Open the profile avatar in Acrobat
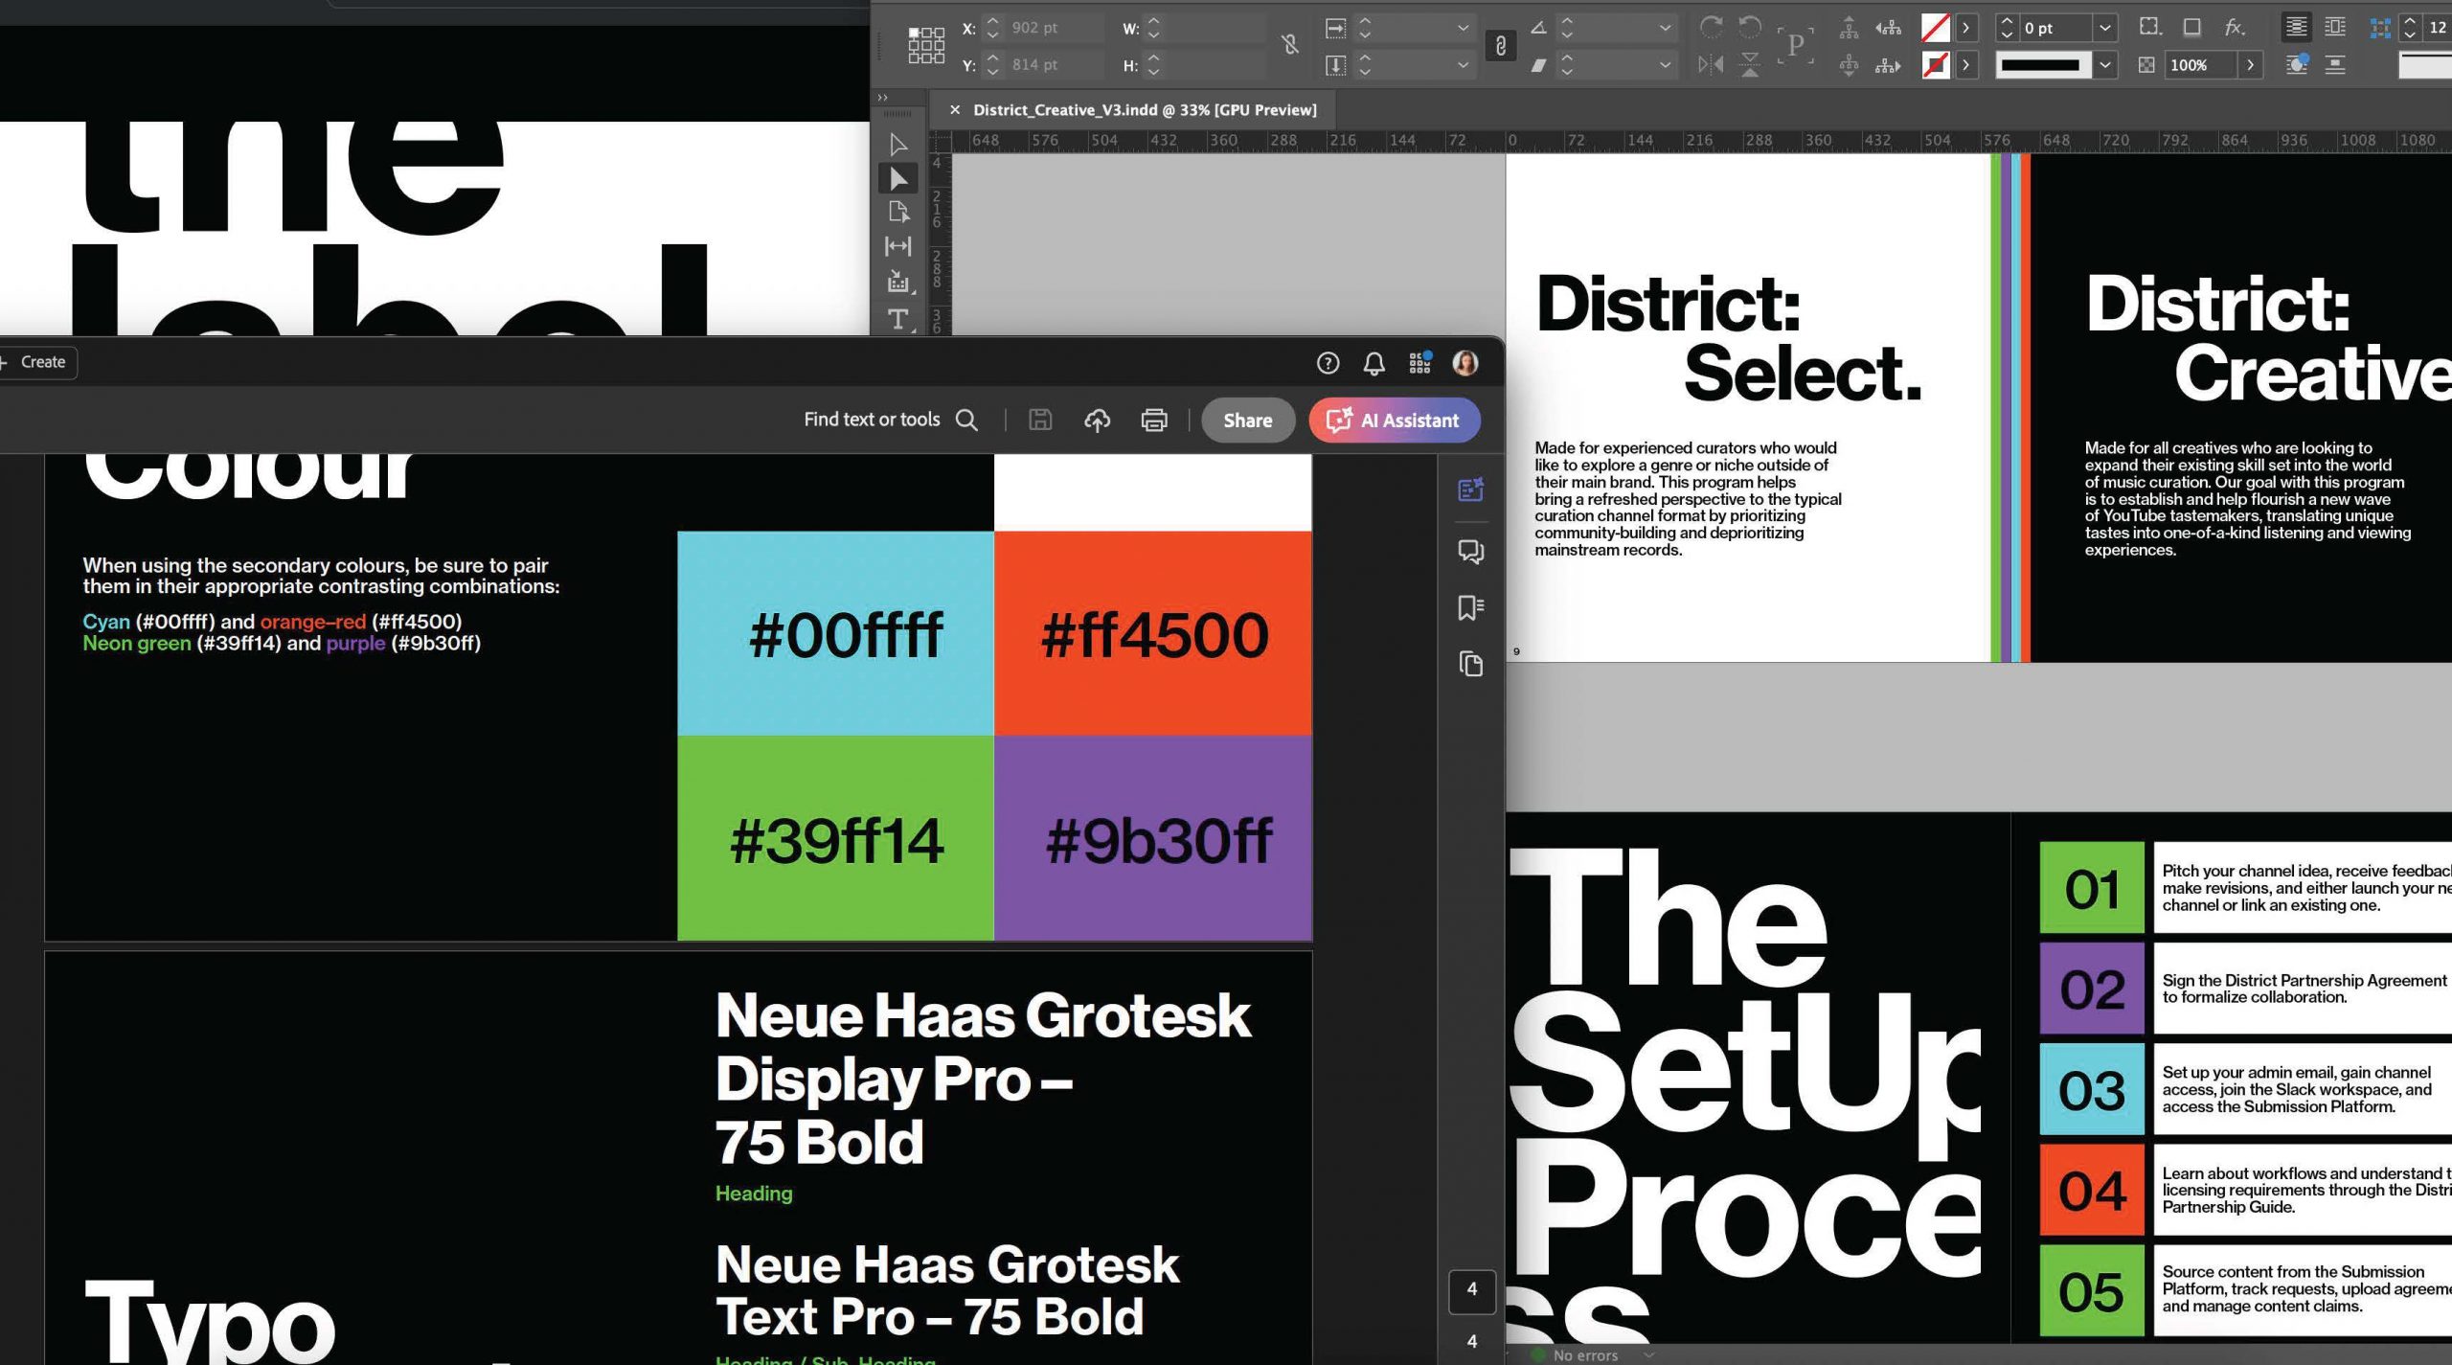Viewport: 2452px width, 1365px height. point(1465,362)
